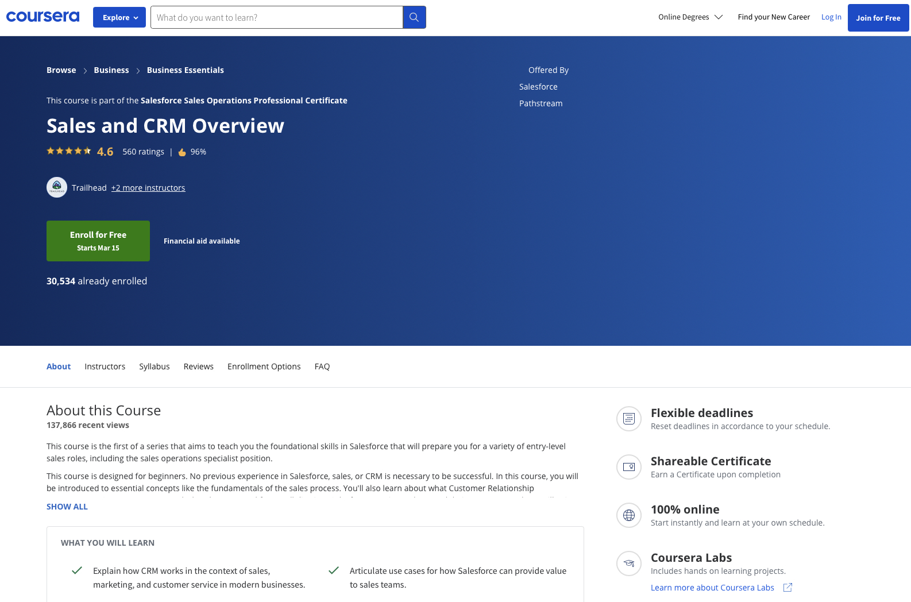
Task: Click the Join for Free button
Action: [878, 18]
